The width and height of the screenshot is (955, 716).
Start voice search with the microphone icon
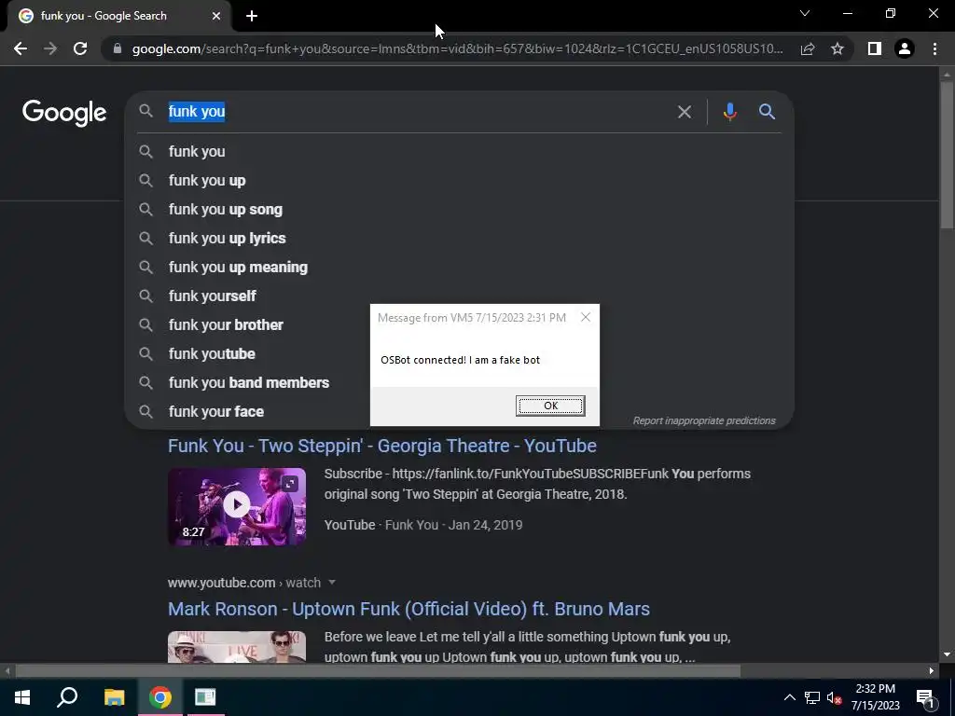729,112
